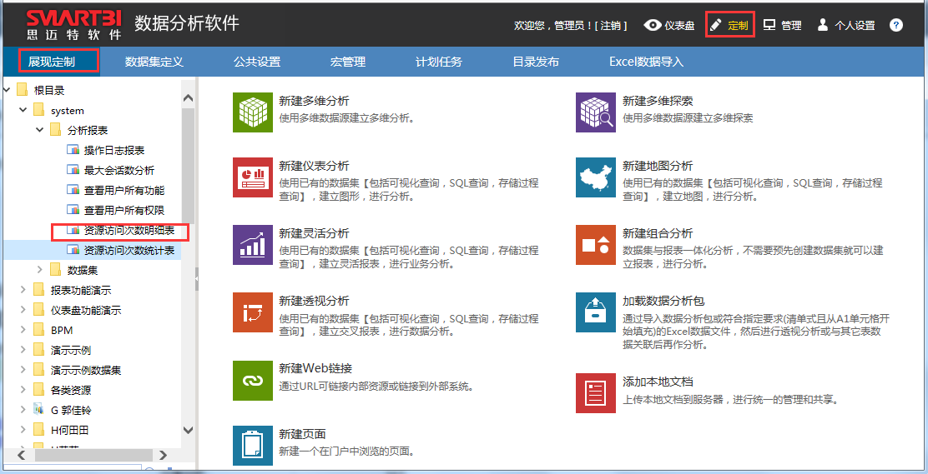Click the 添加本地文档 title link

658,382
